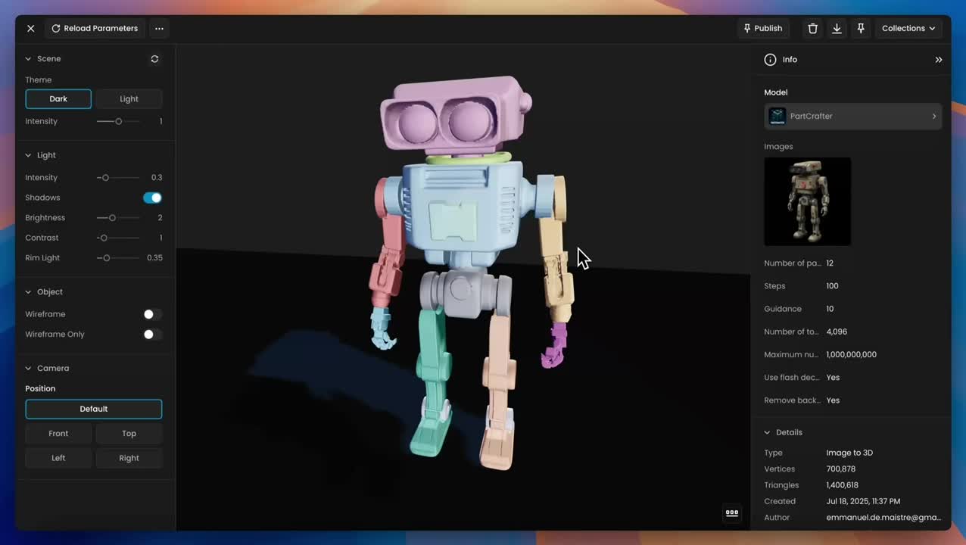
Task: Click the Number of tokens value 4,096
Action: (837, 332)
